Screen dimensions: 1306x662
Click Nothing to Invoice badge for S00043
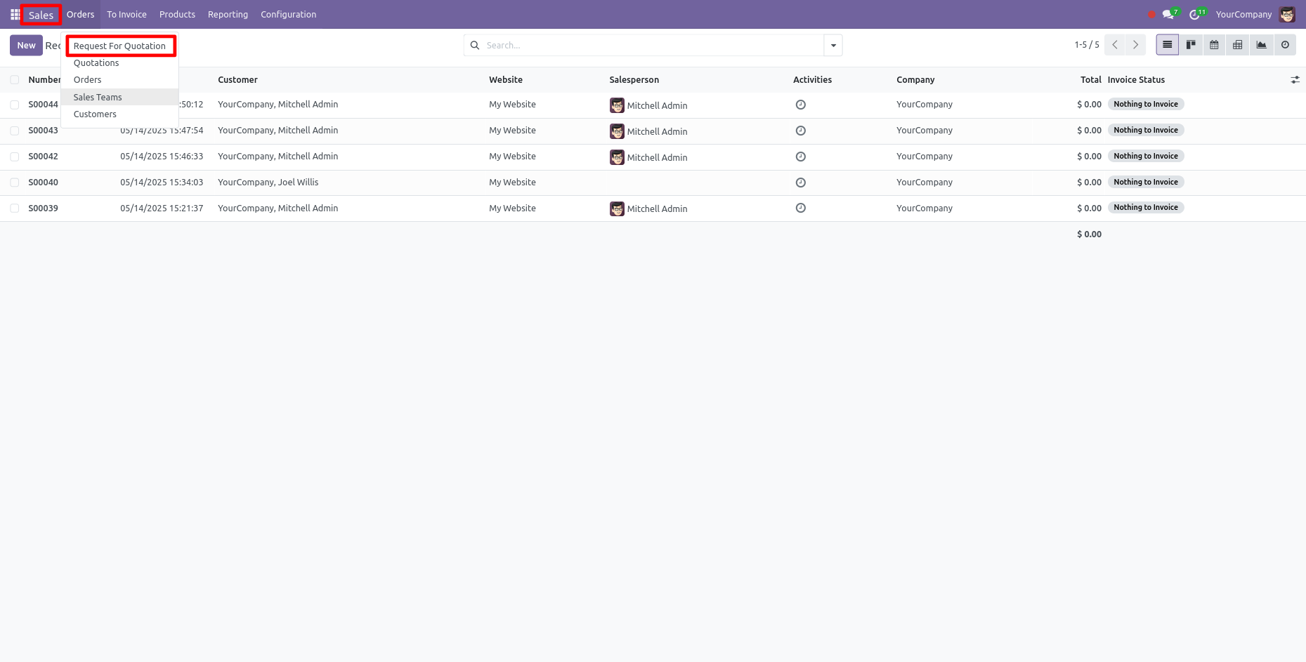tap(1146, 130)
